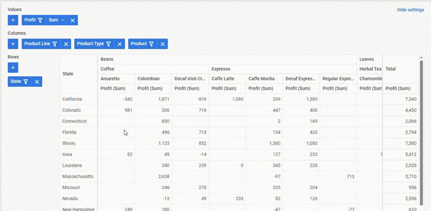This screenshot has width=431, height=211.
Task: Click California total cell 7,340
Action: pos(400,99)
